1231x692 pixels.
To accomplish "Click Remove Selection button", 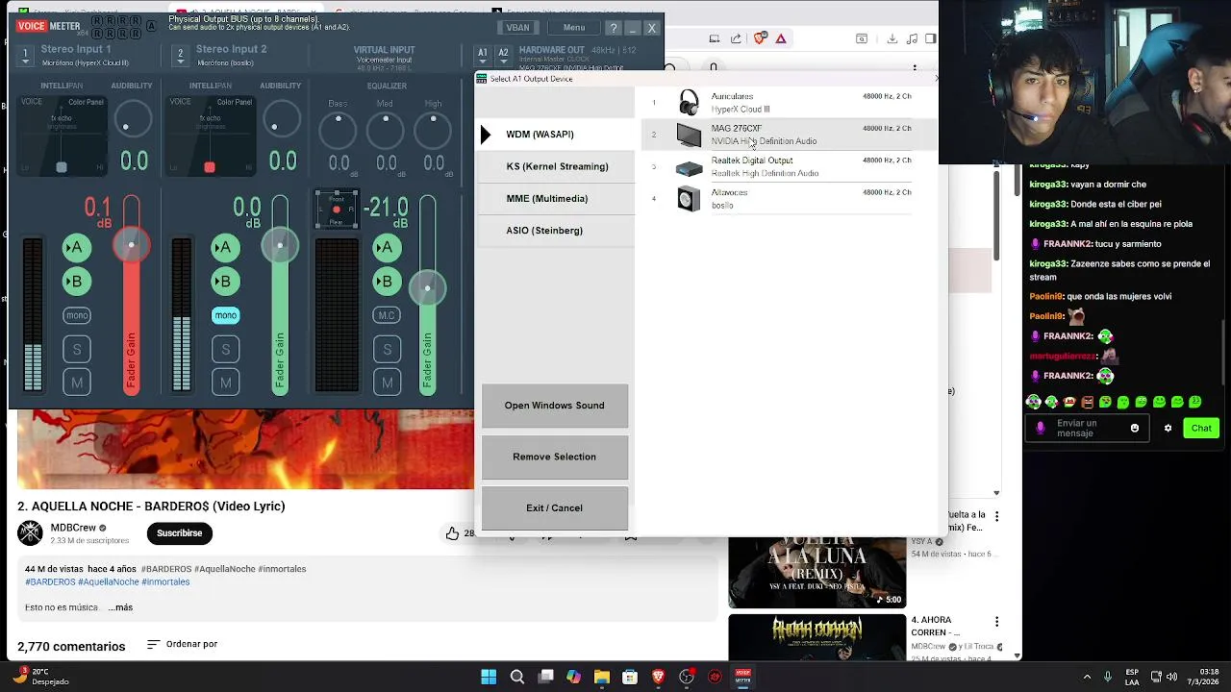I will pos(555,457).
